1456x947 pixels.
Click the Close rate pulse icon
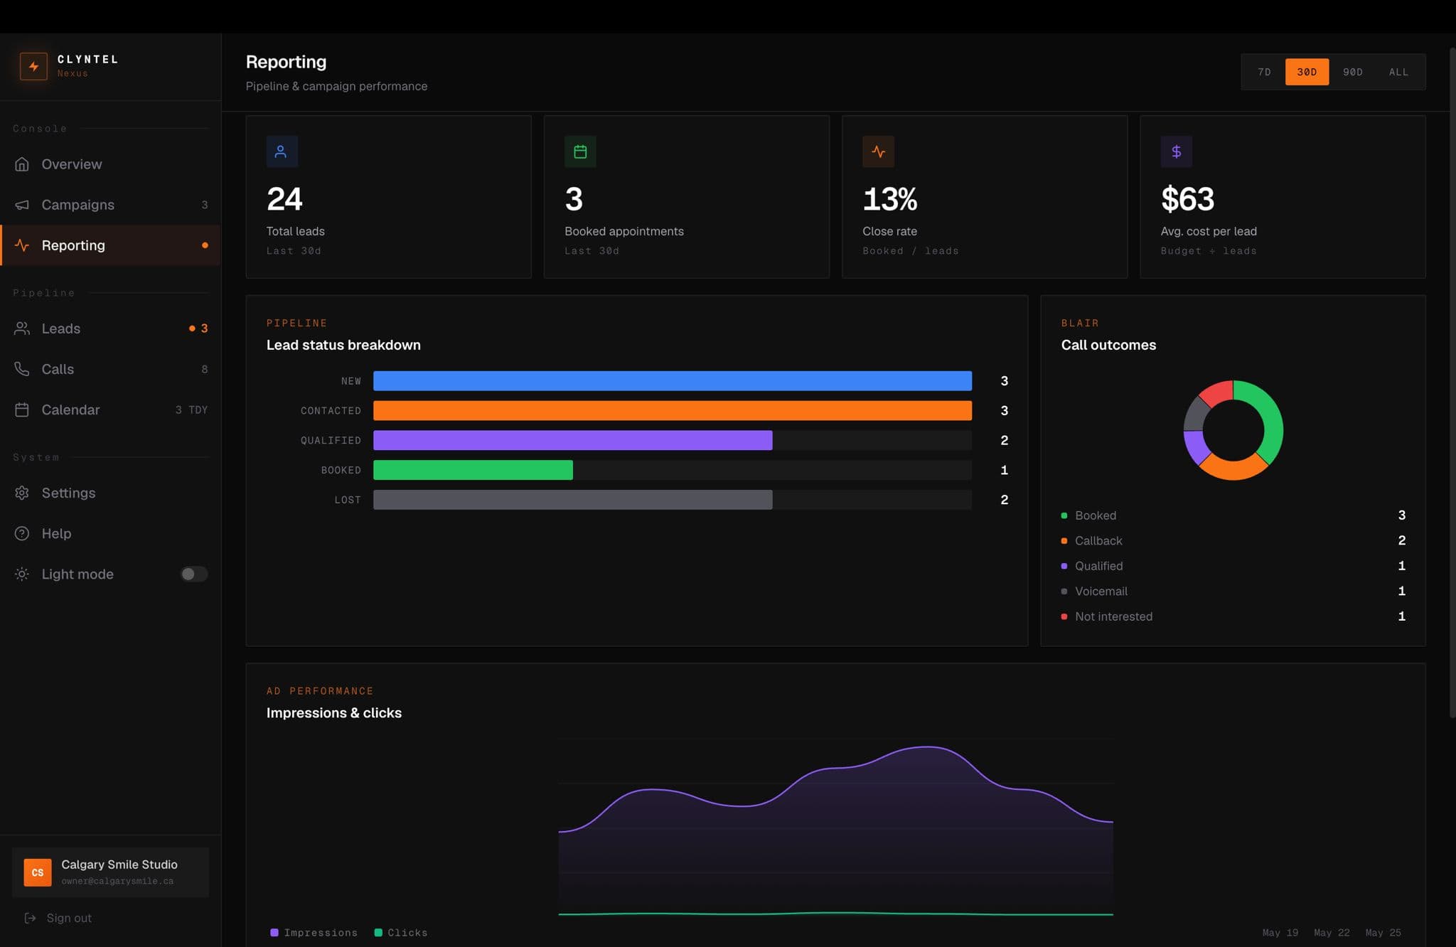(x=878, y=151)
